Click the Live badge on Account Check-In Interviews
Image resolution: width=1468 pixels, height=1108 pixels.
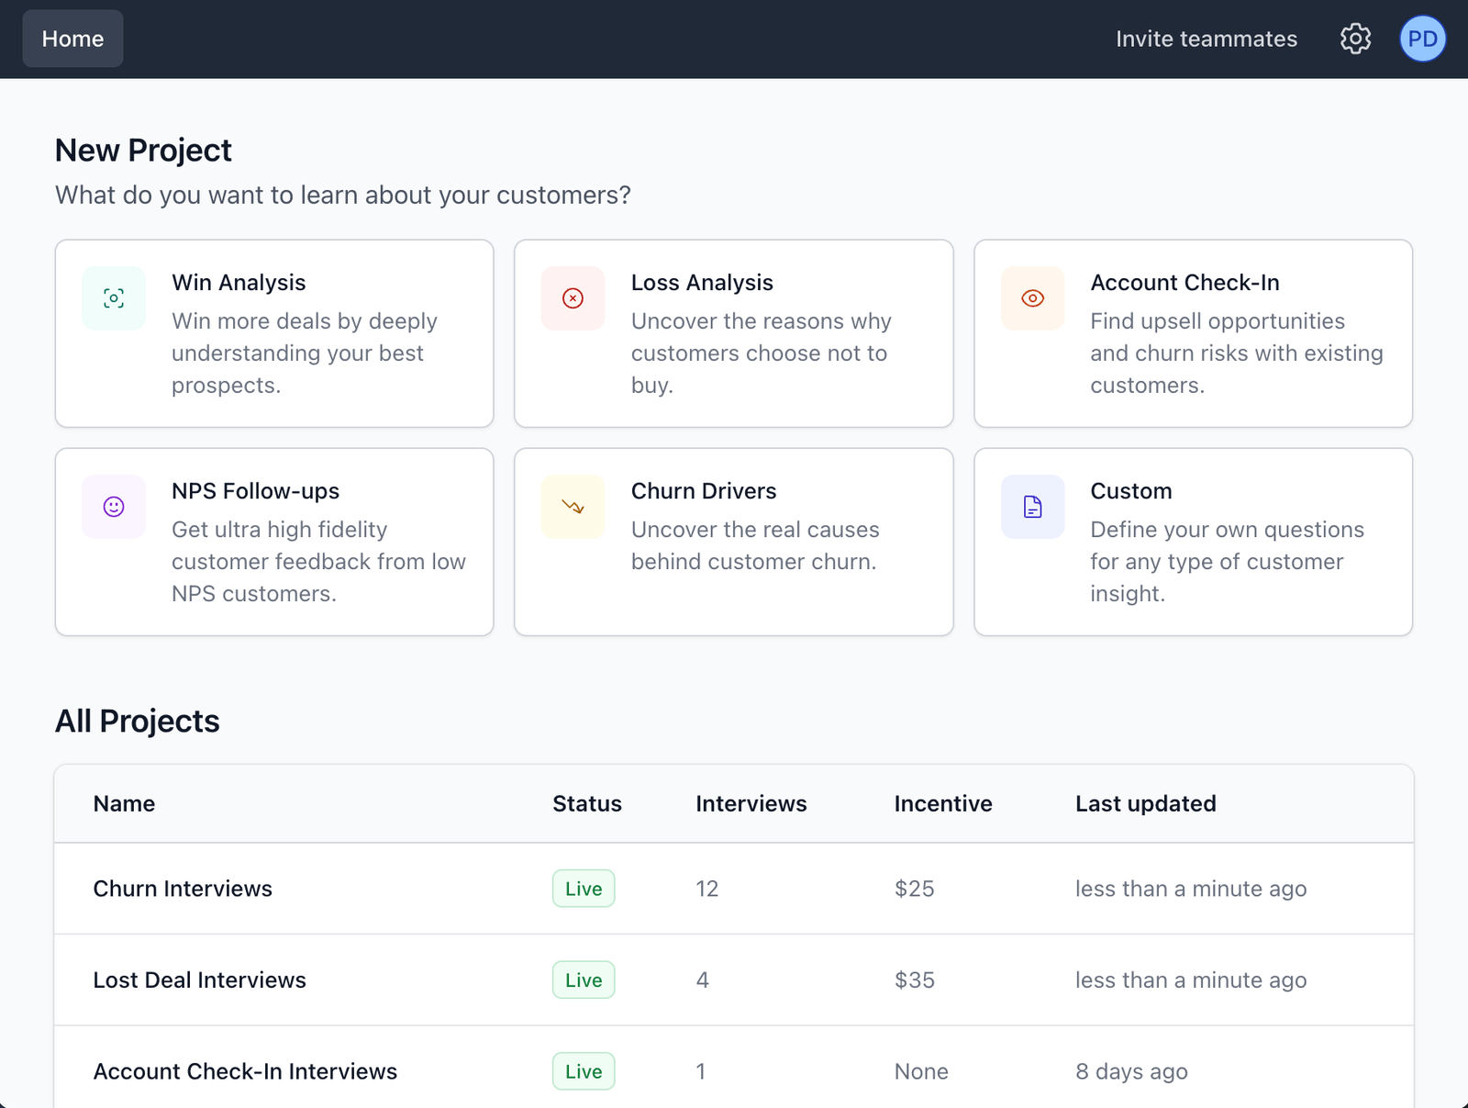[x=583, y=1070]
